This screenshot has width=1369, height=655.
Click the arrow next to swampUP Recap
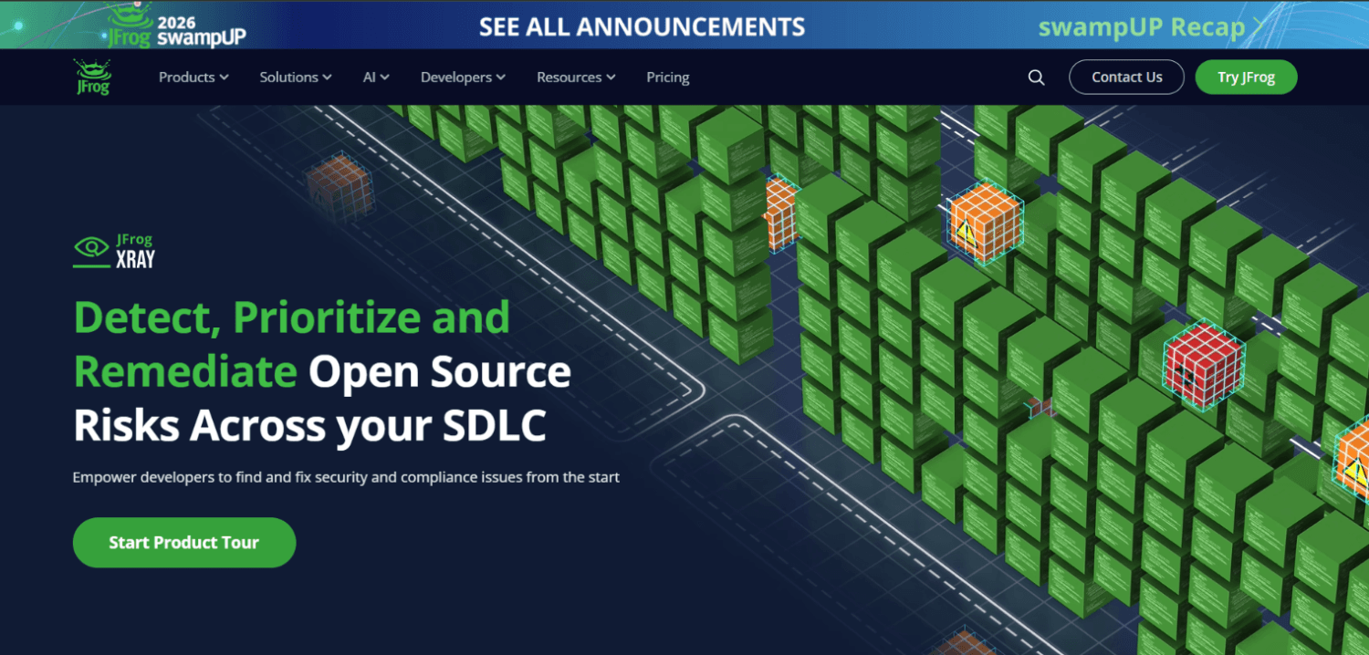pyautogui.click(x=1259, y=27)
